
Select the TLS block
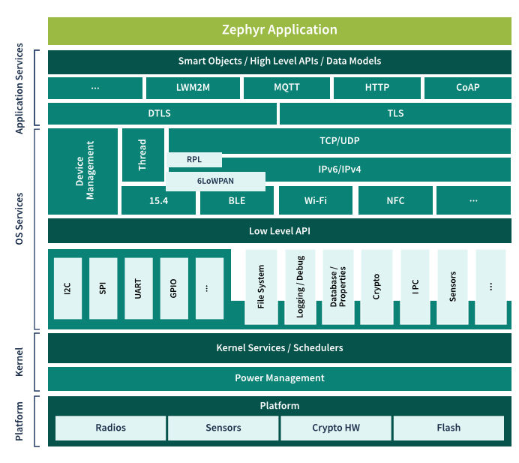pyautogui.click(x=395, y=113)
